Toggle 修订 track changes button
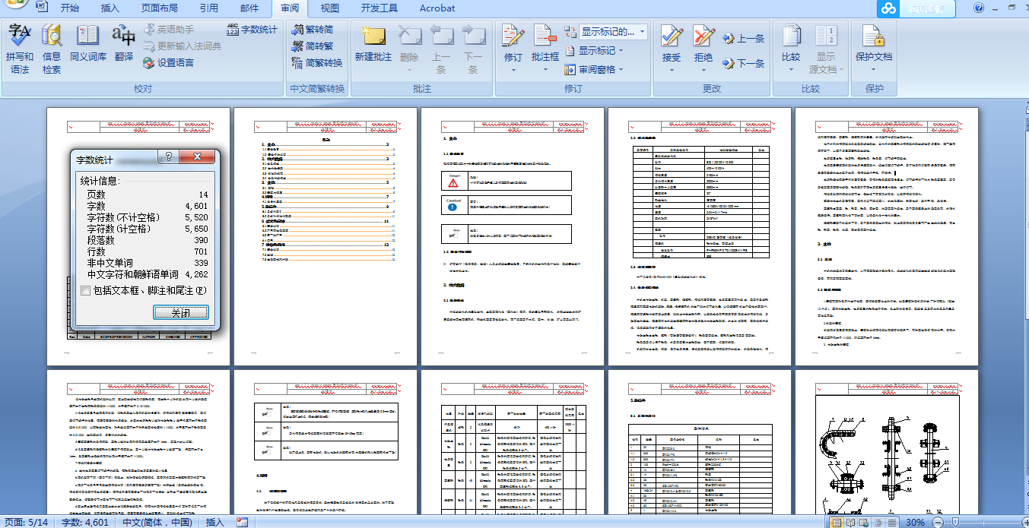The height and width of the screenshot is (528, 1029). [x=513, y=49]
